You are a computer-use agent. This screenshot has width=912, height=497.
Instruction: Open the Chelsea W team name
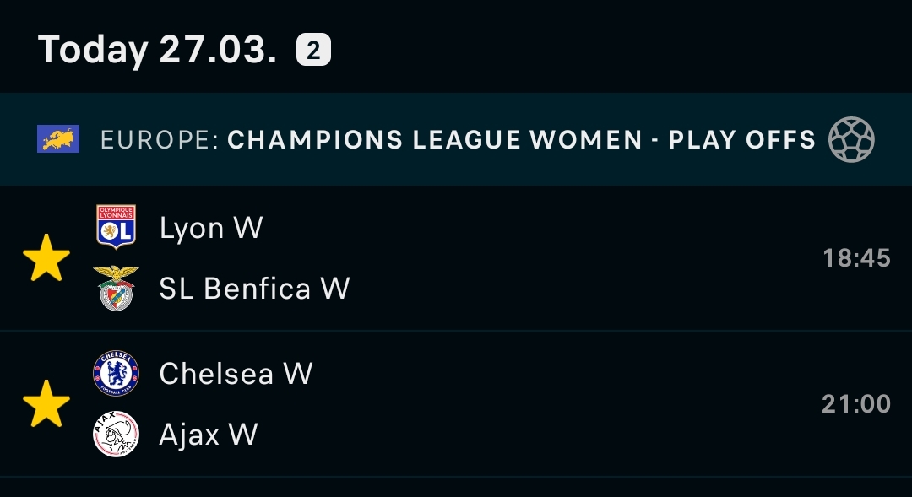click(236, 374)
